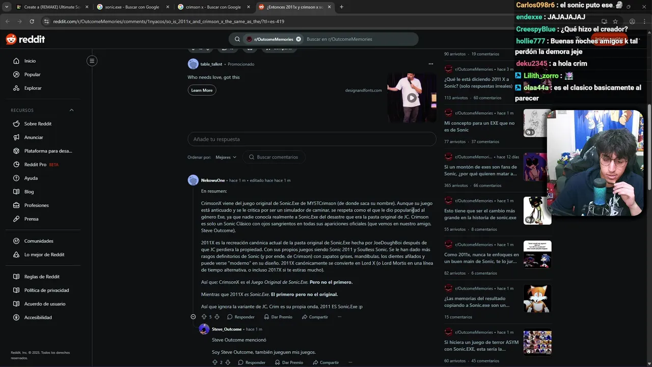This screenshot has height=367, width=652.
Task: Collapse the RECURSOS section
Action: 71,110
